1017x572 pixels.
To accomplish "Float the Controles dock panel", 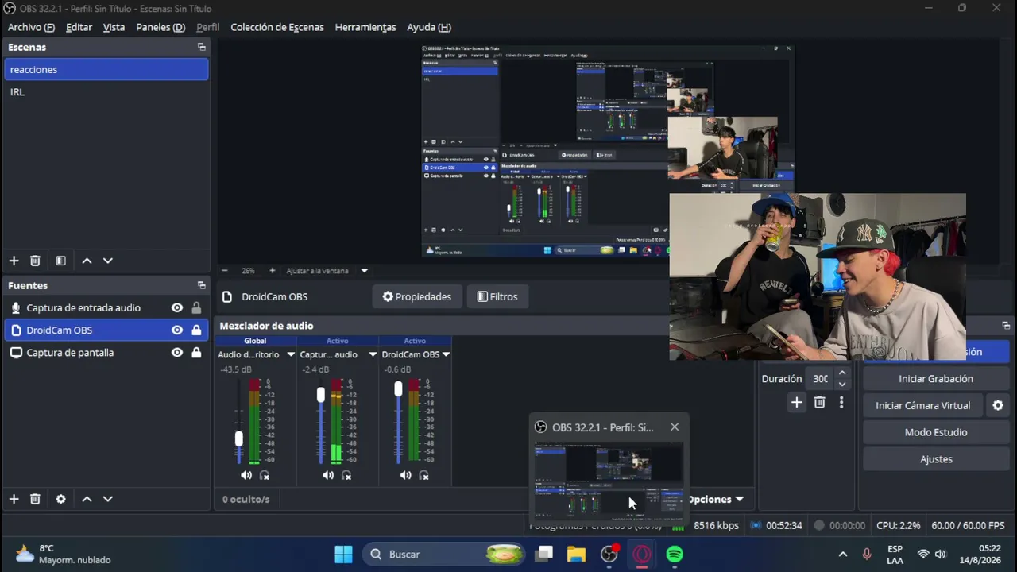I will click(1006, 326).
